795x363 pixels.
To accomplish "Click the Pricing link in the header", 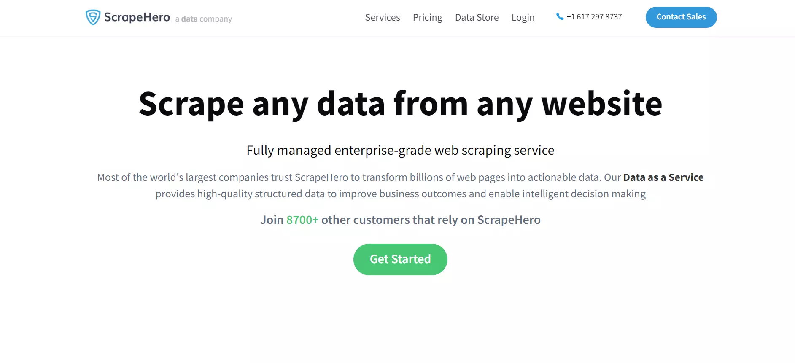I will (x=427, y=17).
